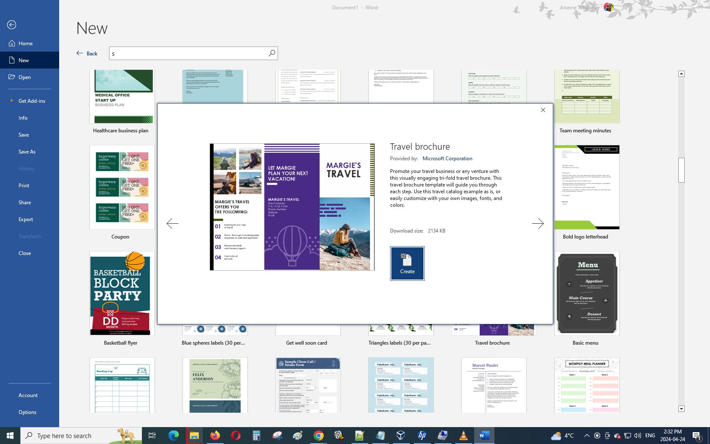Open Windows Start menu
The height and width of the screenshot is (444, 710).
click(10, 436)
